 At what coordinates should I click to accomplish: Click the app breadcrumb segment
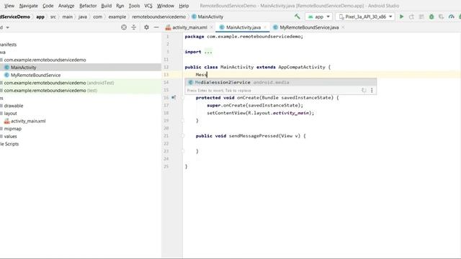coord(40,17)
